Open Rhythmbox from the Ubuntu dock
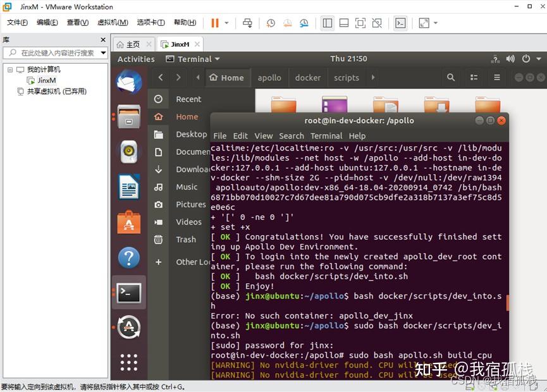547x392 pixels. 129,152
